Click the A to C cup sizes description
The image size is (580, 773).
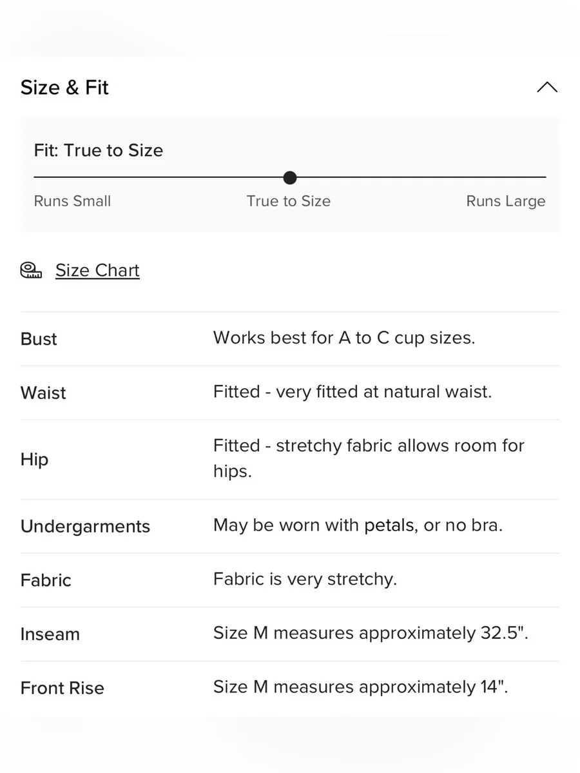point(344,338)
